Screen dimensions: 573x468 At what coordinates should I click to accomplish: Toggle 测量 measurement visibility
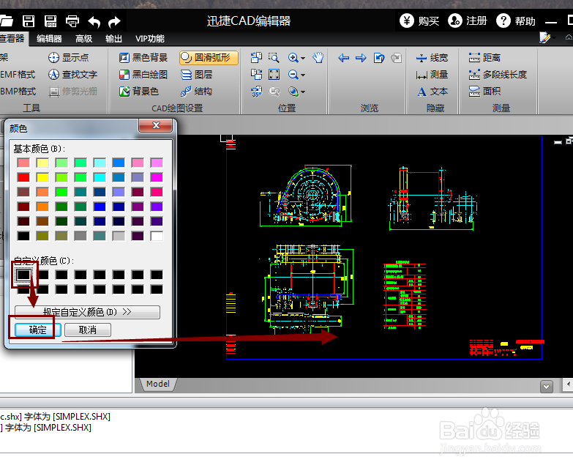pos(432,75)
